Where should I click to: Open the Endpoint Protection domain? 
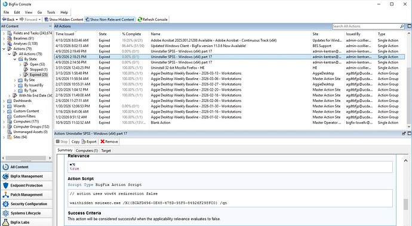pyautogui.click(x=26, y=185)
